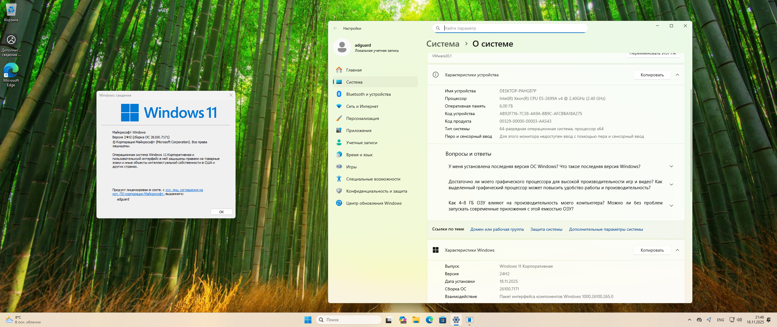Screen dimensions: 777x327
Task: Click the Windows Start button
Action: [308, 320]
